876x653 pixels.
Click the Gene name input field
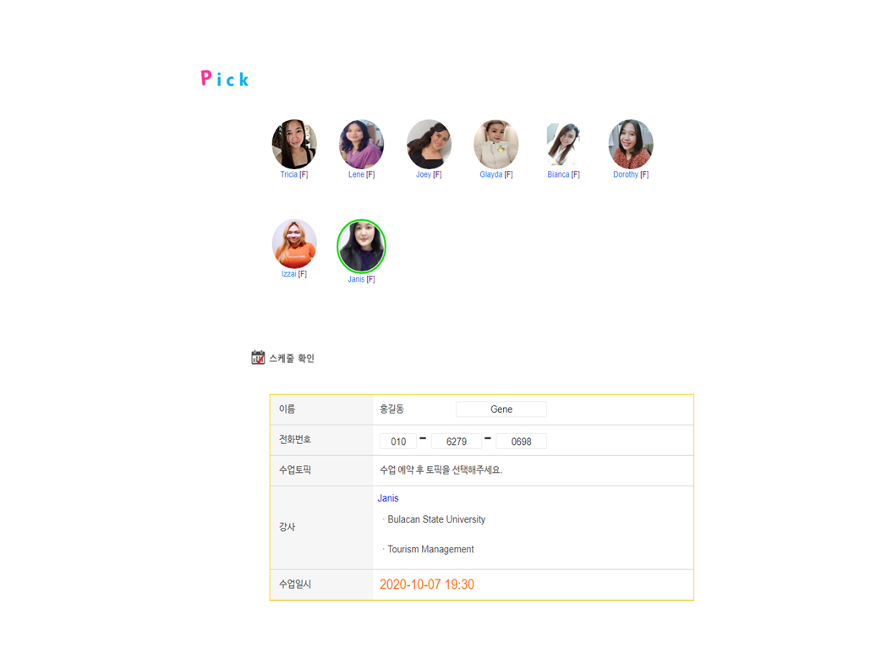[501, 409]
